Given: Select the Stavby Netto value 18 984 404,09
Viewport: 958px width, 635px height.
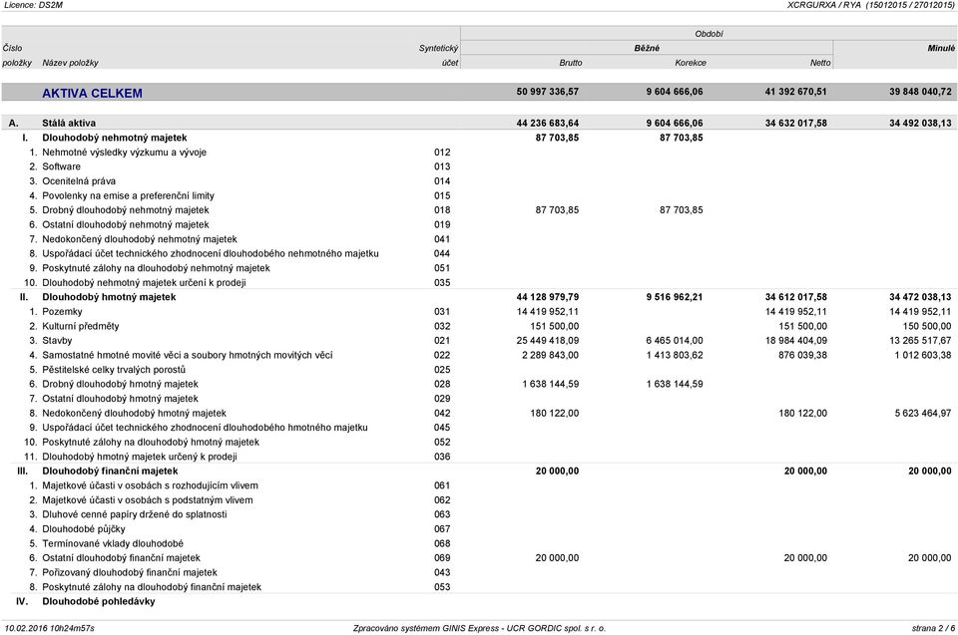Looking at the screenshot, I should tap(795, 341).
